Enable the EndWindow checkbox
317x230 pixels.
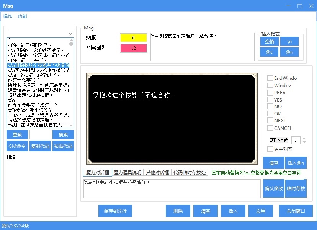[270, 78]
